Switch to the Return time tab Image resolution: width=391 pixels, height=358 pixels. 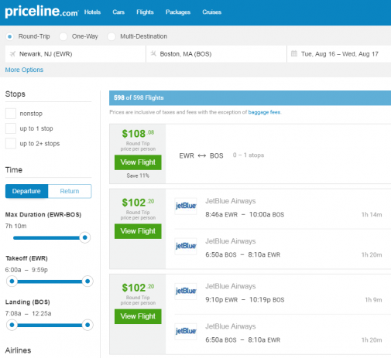pyautogui.click(x=70, y=191)
